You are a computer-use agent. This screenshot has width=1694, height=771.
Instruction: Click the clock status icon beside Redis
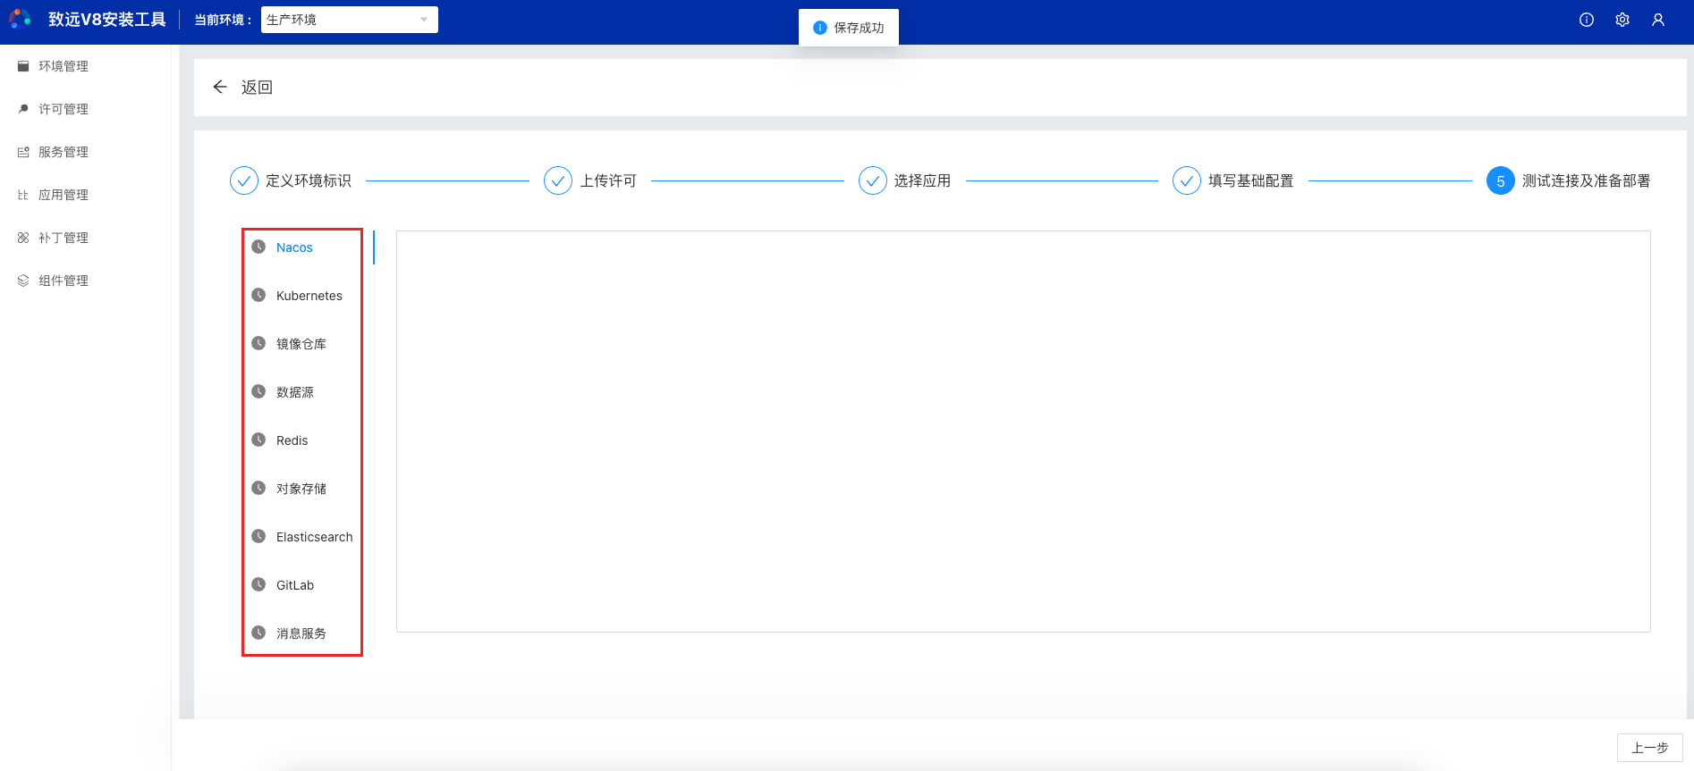(258, 440)
